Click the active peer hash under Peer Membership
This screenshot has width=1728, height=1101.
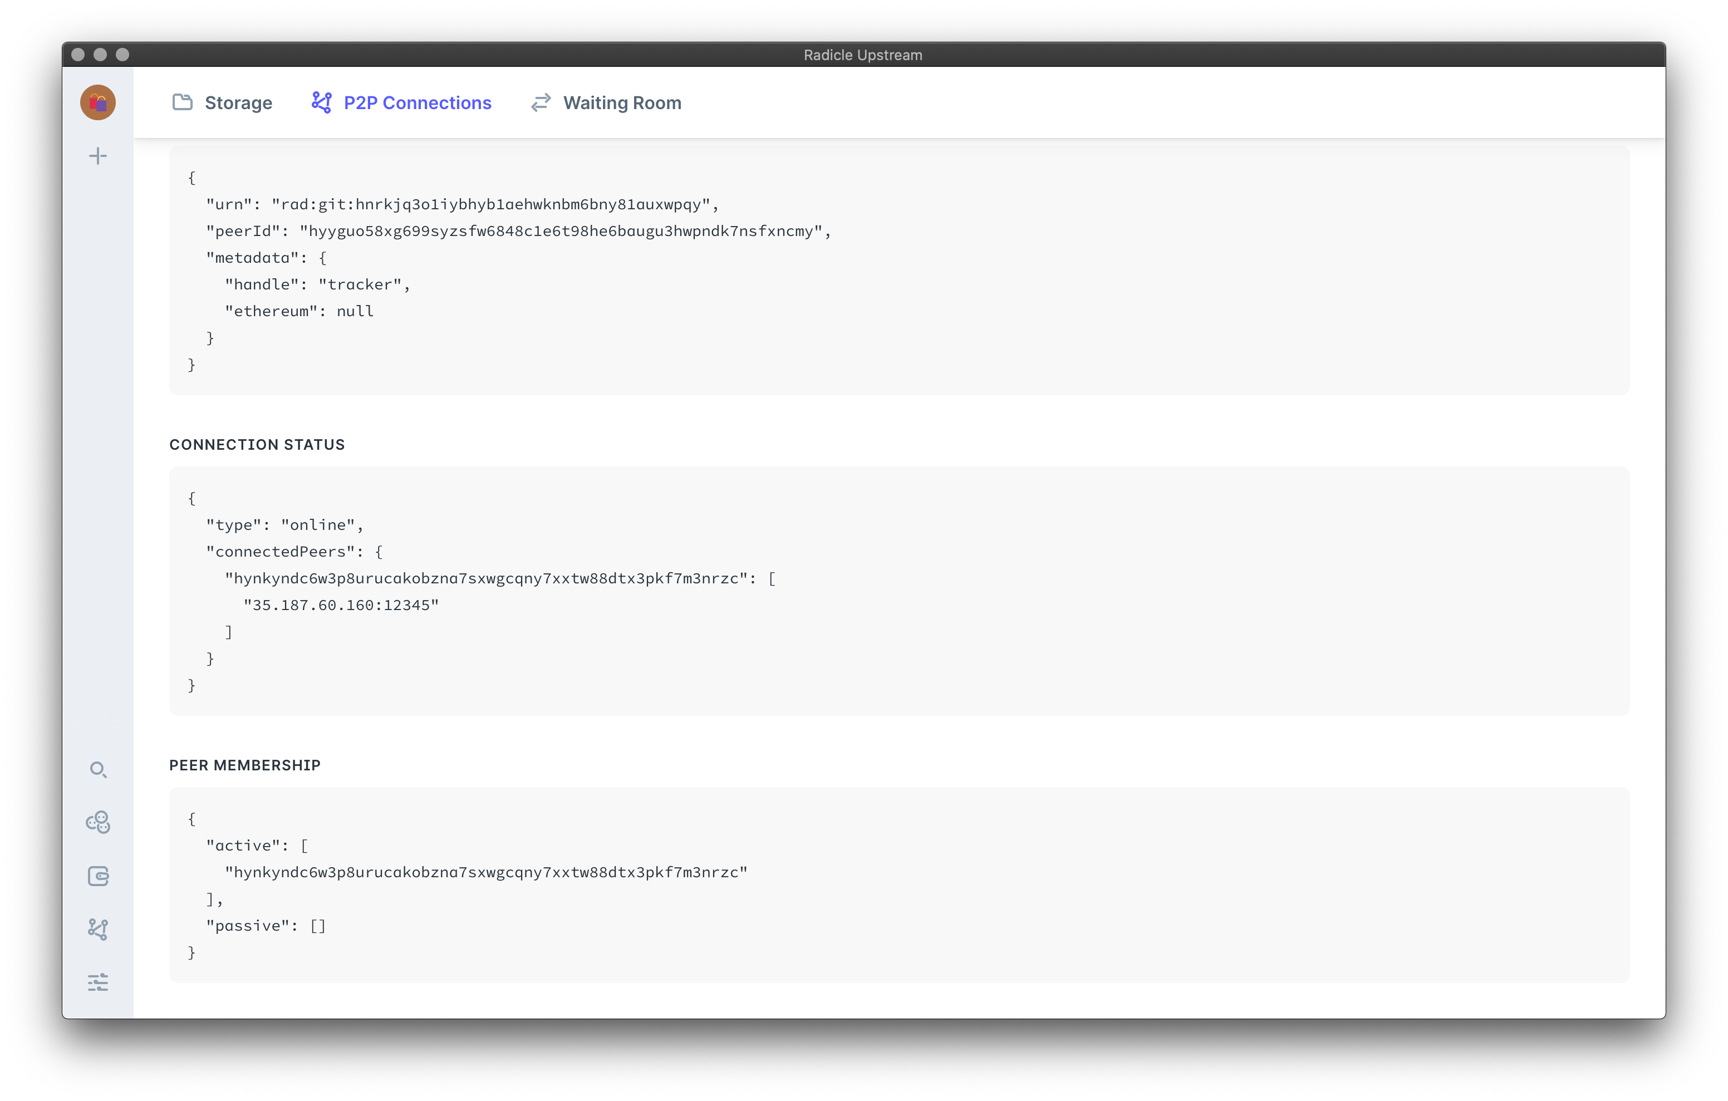[487, 872]
